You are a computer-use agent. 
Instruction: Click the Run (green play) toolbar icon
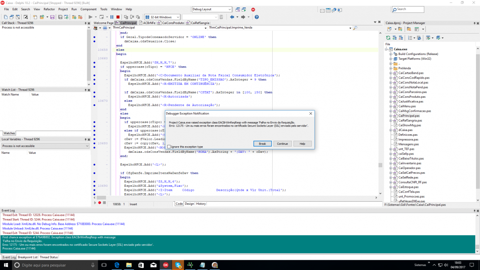tap(90, 17)
